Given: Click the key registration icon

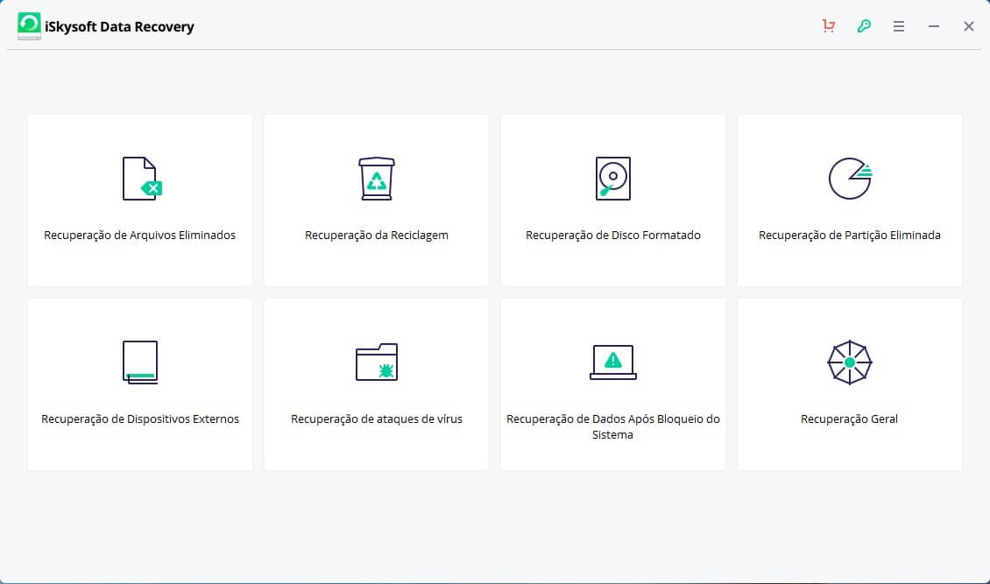Looking at the screenshot, I should tap(864, 26).
